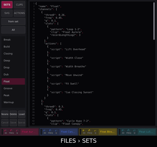
Task: Select the All filter button
Action: pos(13,30)
